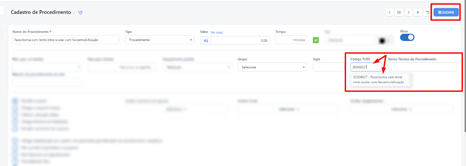Click into the Valor amount field

tap(240, 40)
